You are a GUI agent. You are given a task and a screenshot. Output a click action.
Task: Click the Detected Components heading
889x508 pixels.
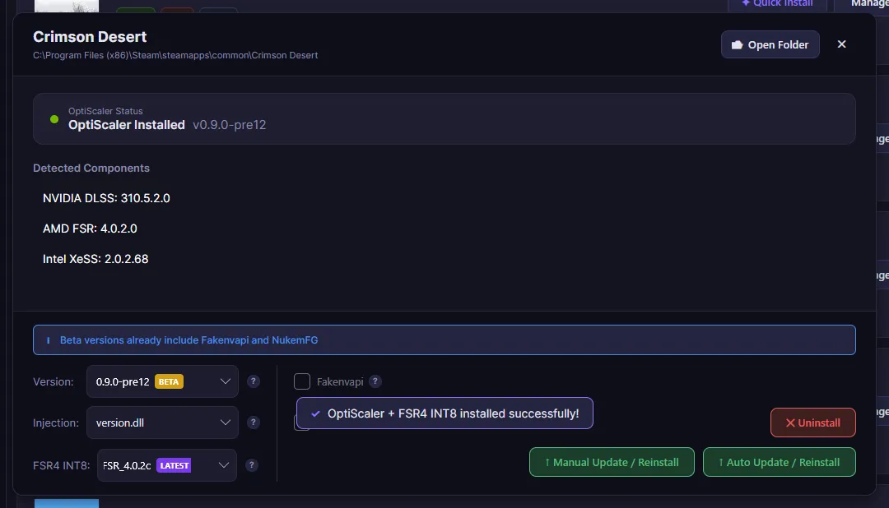(91, 169)
